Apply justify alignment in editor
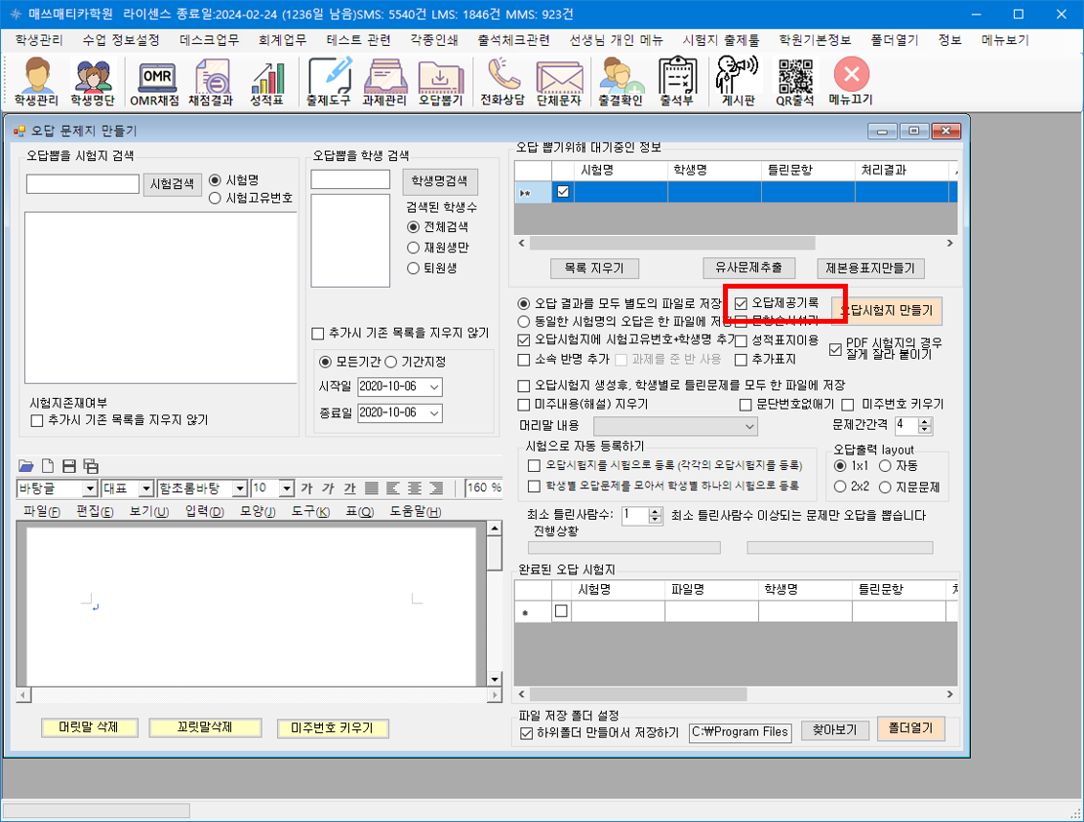Image resolution: width=1084 pixels, height=822 pixels. (371, 489)
